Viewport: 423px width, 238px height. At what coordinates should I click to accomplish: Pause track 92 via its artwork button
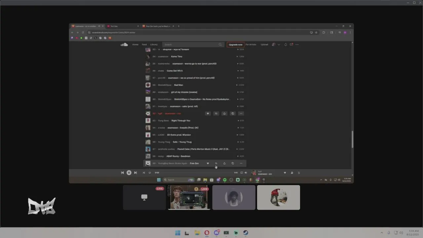148,113
